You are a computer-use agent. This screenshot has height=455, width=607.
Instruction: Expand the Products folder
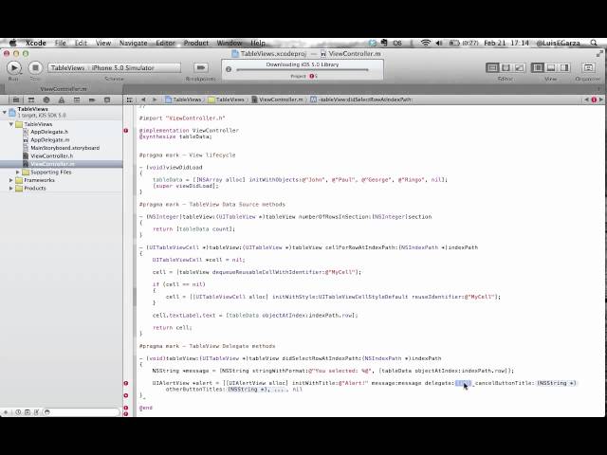[x=11, y=189]
